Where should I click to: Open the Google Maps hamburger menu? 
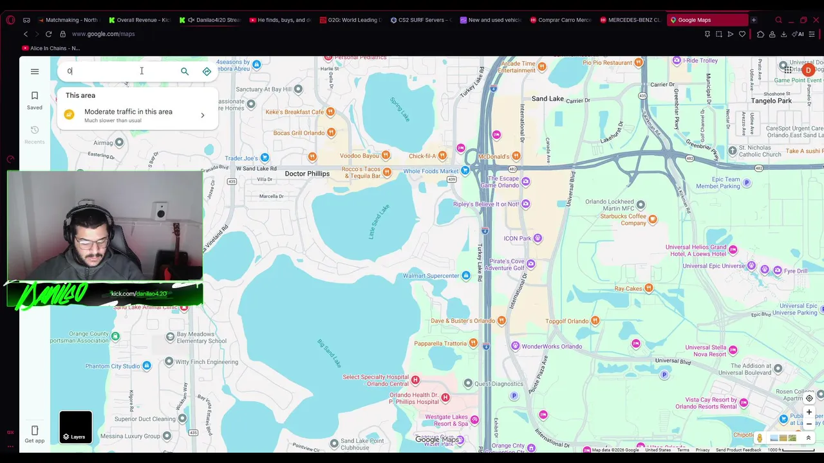coord(35,71)
